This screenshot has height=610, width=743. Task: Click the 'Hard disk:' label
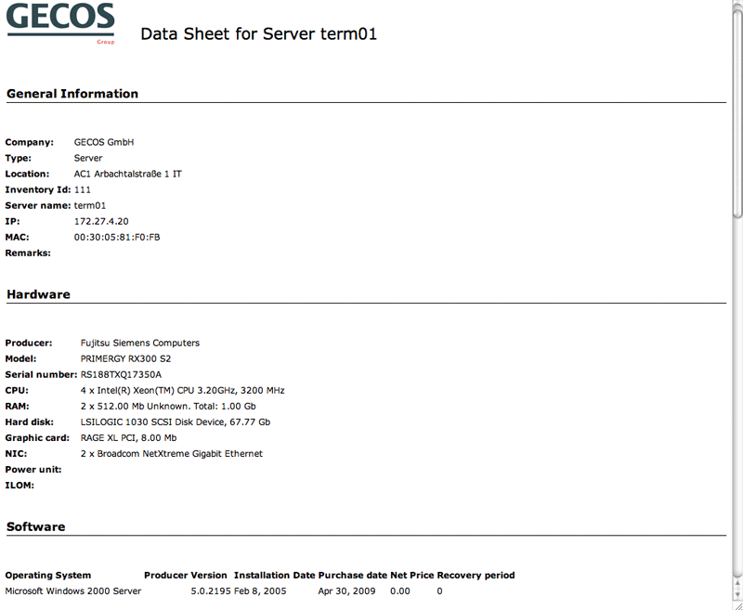[30, 422]
